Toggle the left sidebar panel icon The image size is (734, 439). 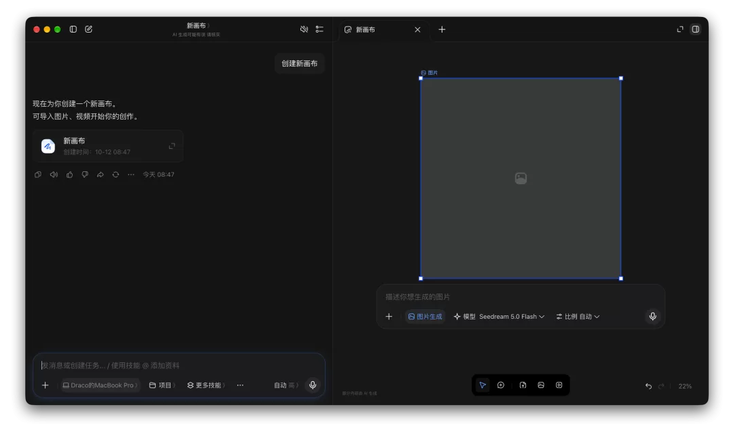[x=73, y=29]
